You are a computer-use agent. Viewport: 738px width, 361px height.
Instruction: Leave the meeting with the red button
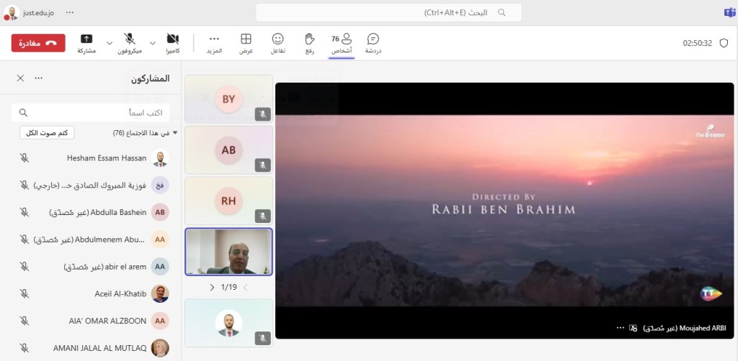(x=38, y=43)
